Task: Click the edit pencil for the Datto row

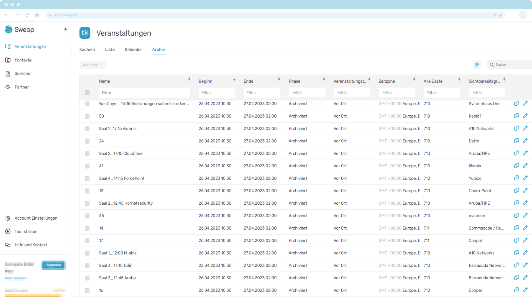Action: (525, 141)
